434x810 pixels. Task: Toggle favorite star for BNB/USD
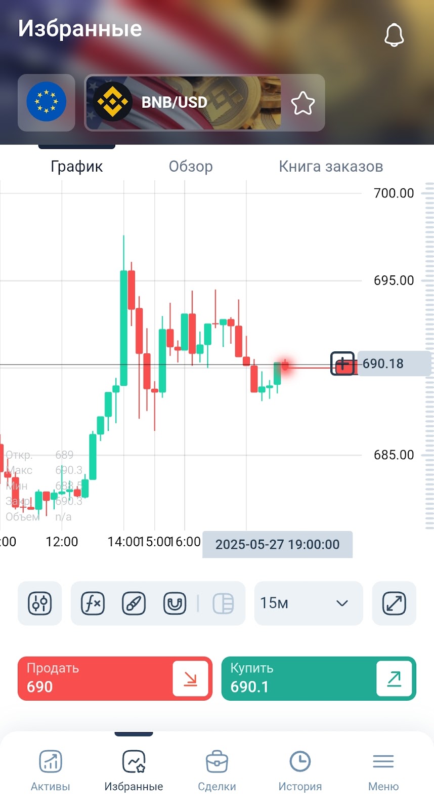pos(303,103)
